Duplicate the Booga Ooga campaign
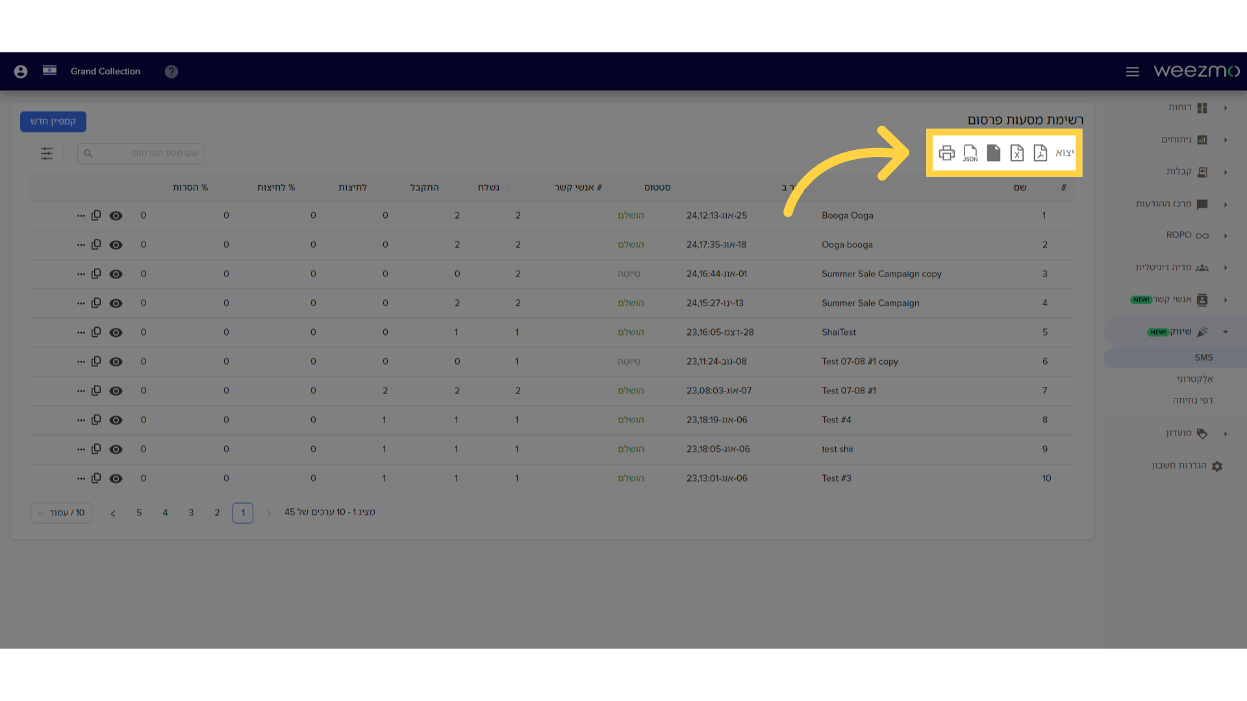 pos(96,215)
